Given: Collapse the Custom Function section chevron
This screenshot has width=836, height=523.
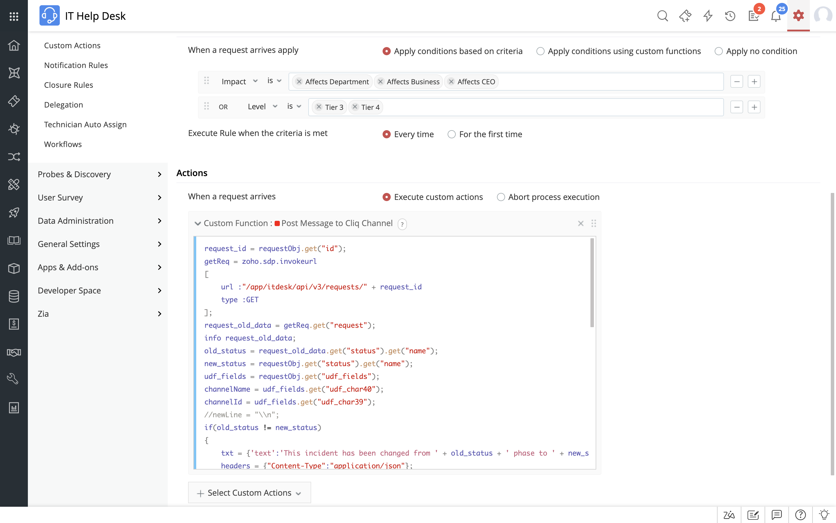Looking at the screenshot, I should [198, 223].
